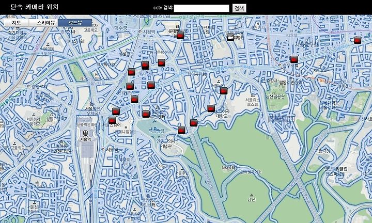This screenshot has width=372, height=223.
Task: Click the camera marker by 회현동 주민센터
Action: point(146,114)
